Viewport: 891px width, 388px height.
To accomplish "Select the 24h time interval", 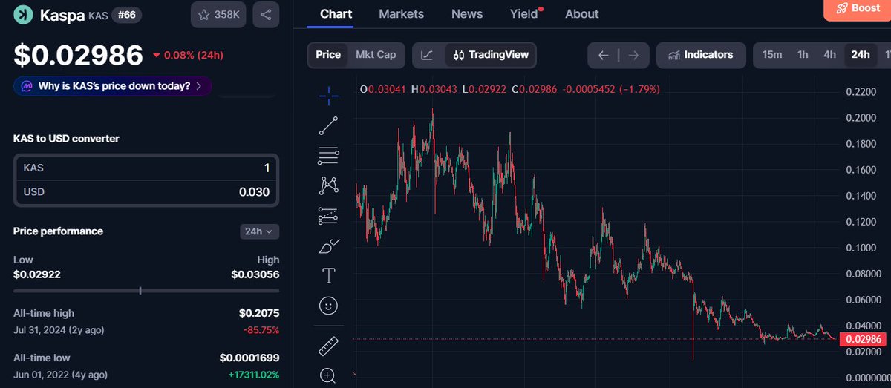I will pos(861,55).
